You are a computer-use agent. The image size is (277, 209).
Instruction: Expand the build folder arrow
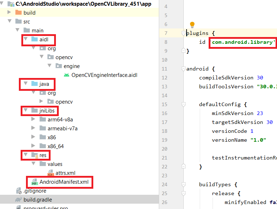click(x=9, y=12)
